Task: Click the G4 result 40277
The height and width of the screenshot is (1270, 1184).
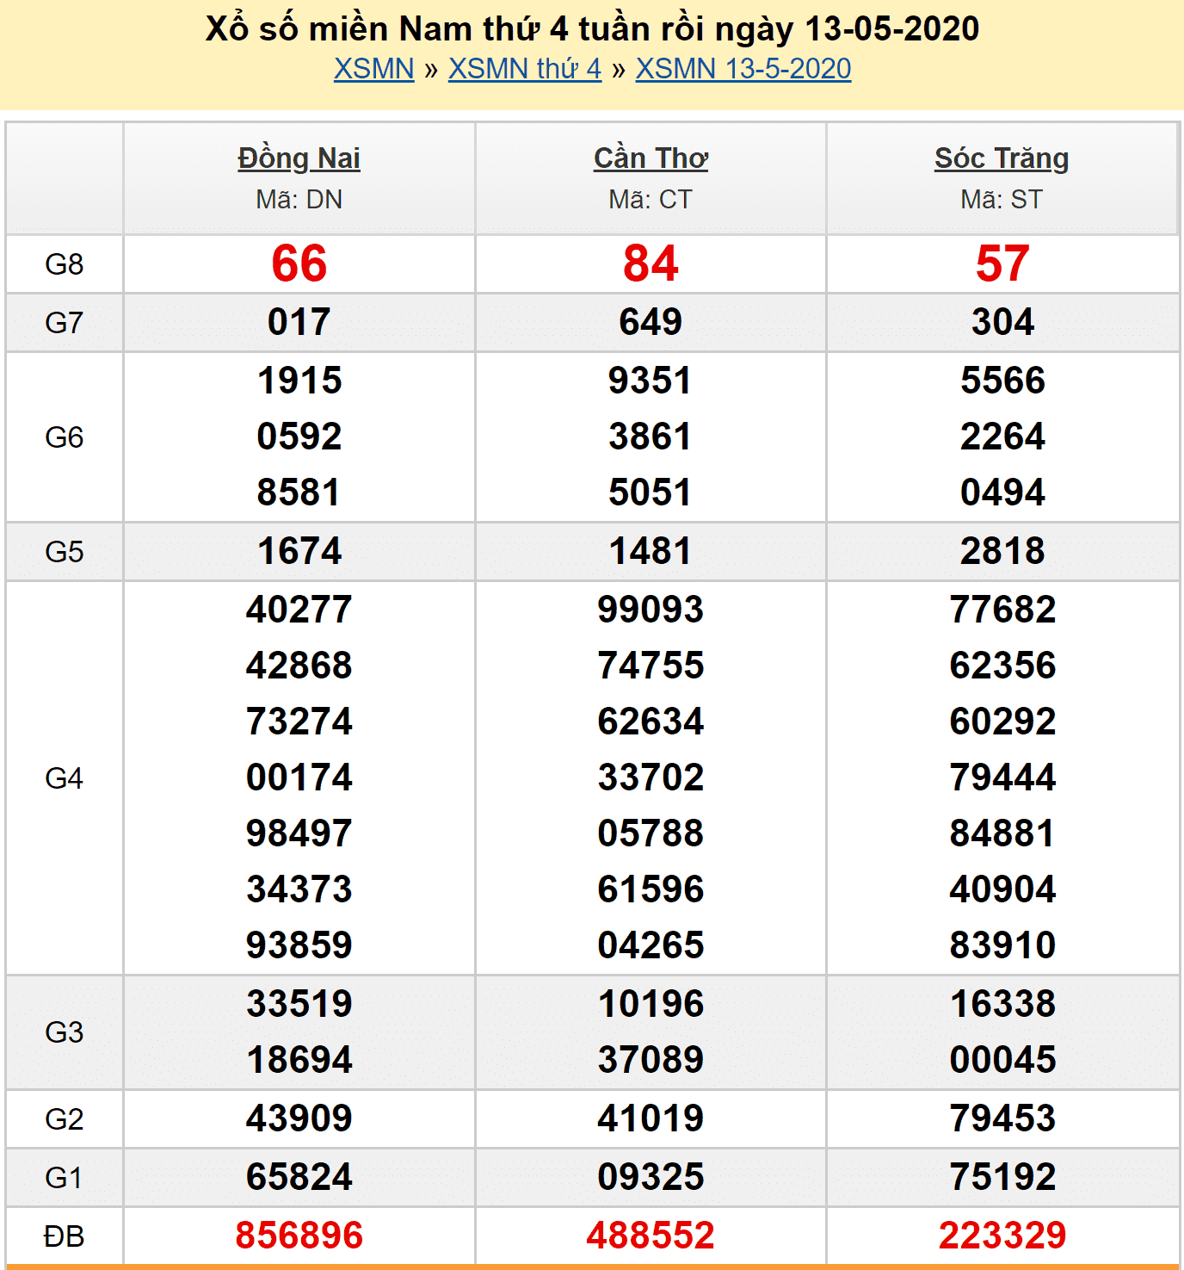Action: tap(299, 610)
